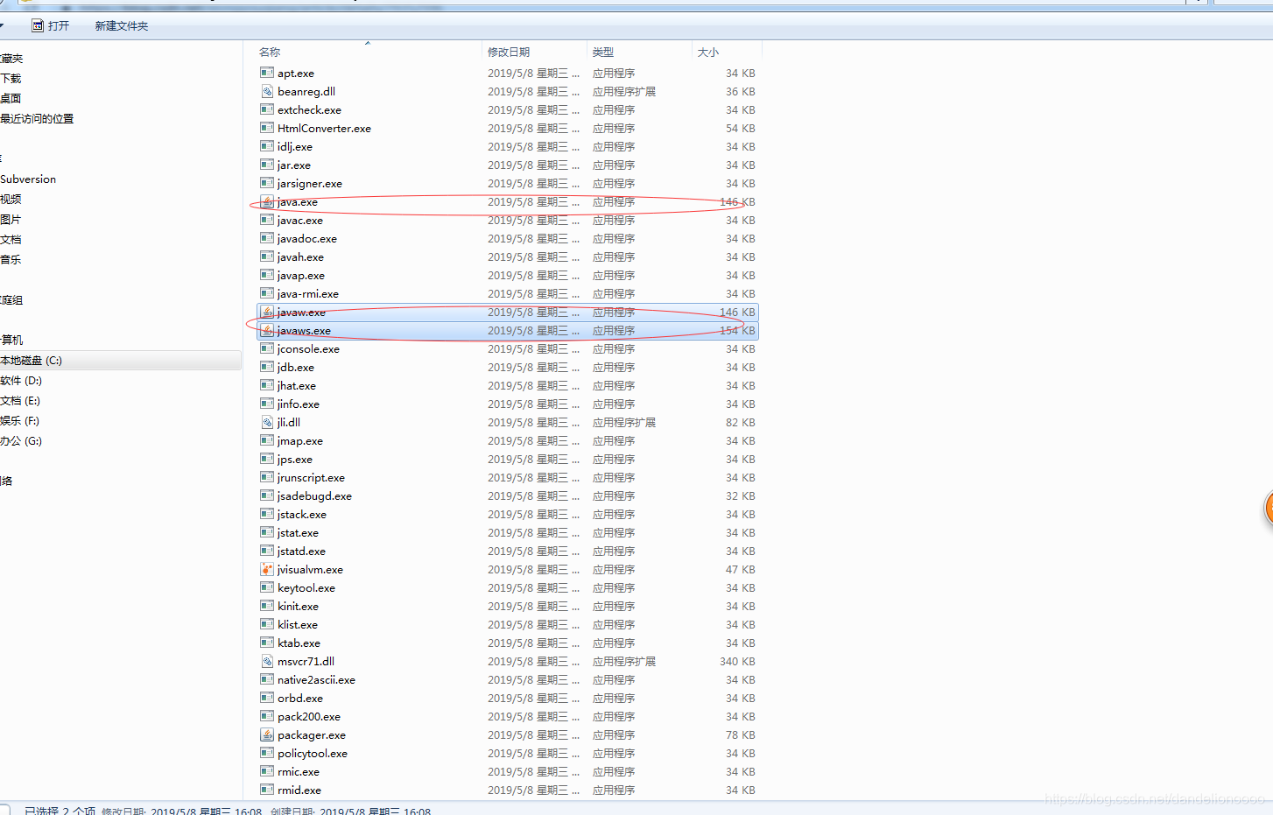Select the javap.exe file name
The image size is (1273, 815).
pos(300,276)
